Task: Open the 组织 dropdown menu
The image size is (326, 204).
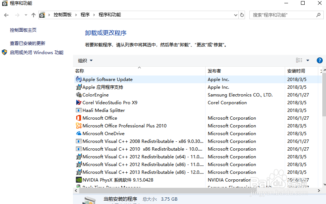Action: 85,60
